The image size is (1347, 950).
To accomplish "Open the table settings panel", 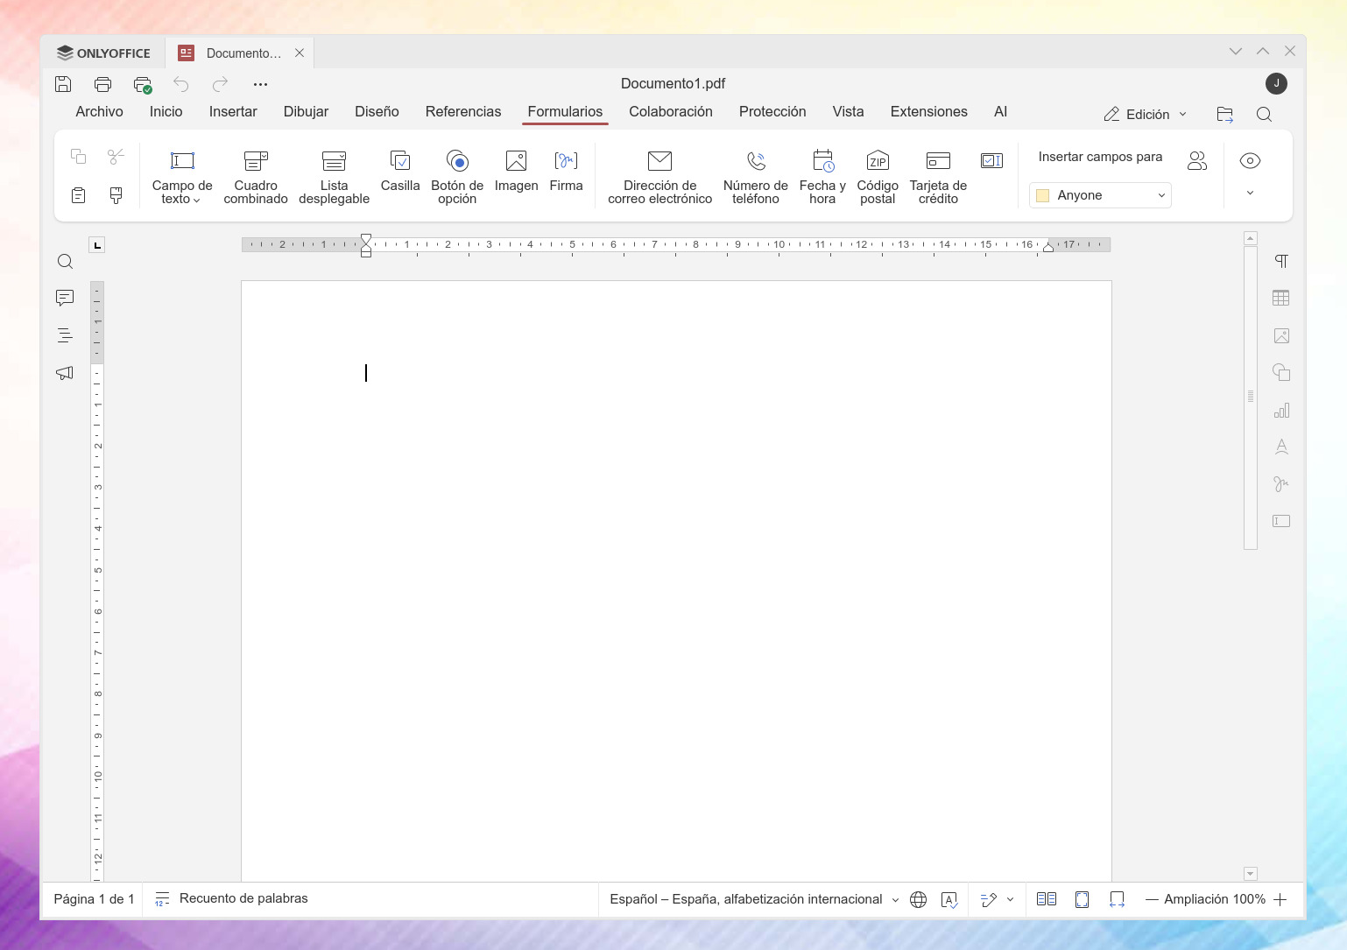I will (x=1281, y=298).
